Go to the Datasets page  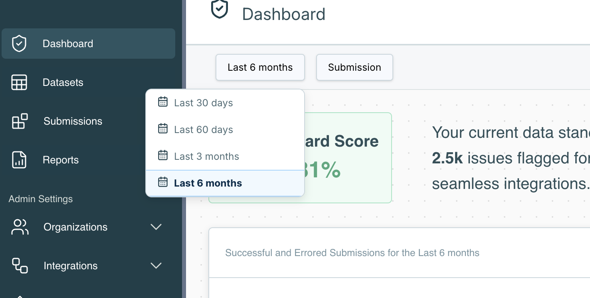click(63, 82)
